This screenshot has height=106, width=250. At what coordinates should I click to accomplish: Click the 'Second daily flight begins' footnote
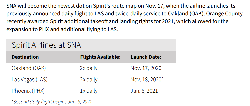tap(52, 102)
